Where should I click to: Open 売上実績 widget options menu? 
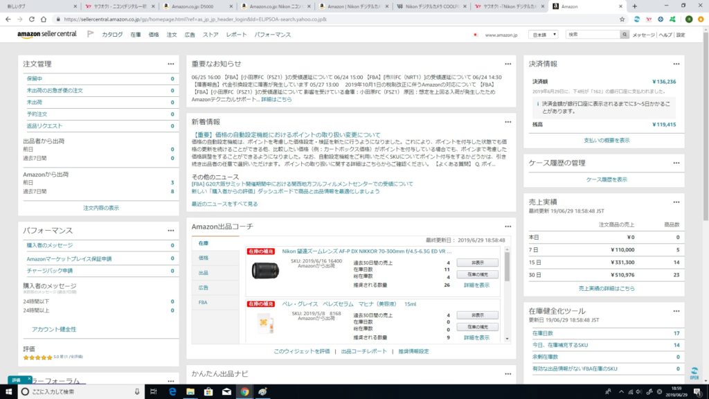[676, 202]
